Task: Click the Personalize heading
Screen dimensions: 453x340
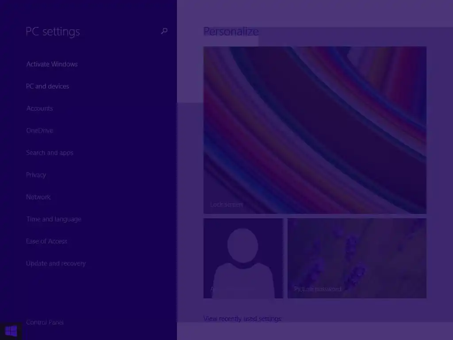Action: [231, 31]
